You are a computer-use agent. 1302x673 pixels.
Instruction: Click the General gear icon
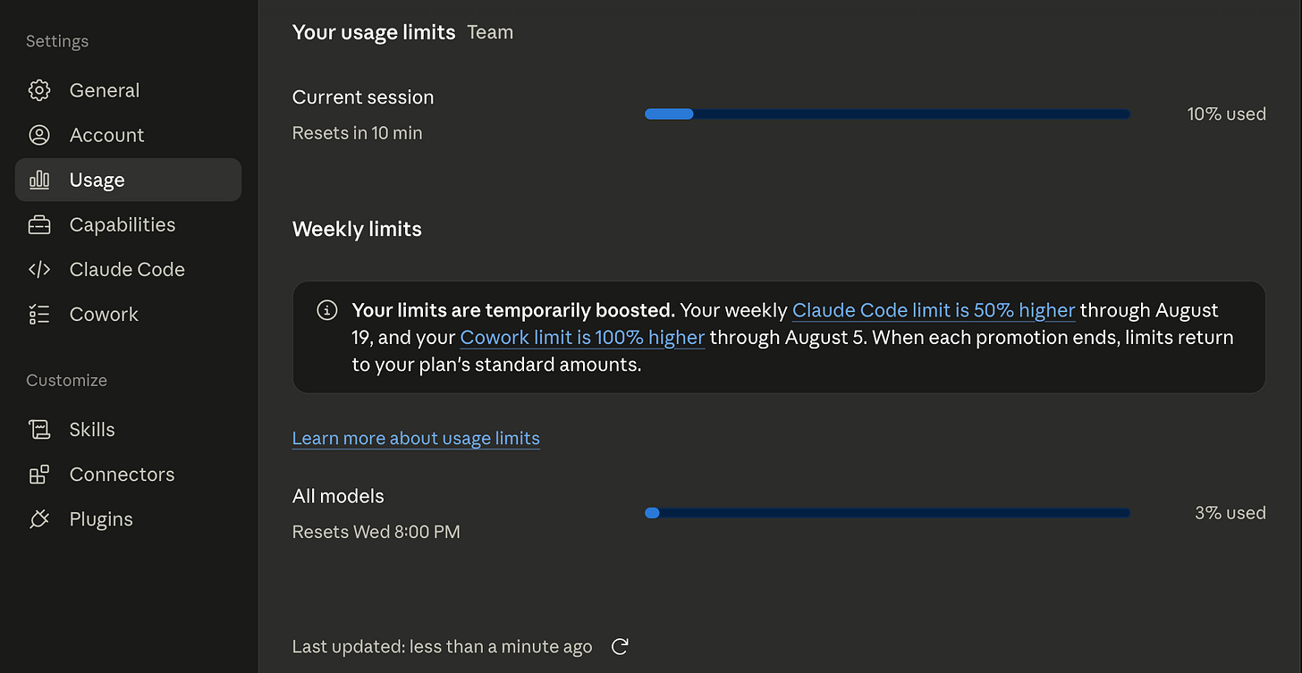pyautogui.click(x=39, y=90)
